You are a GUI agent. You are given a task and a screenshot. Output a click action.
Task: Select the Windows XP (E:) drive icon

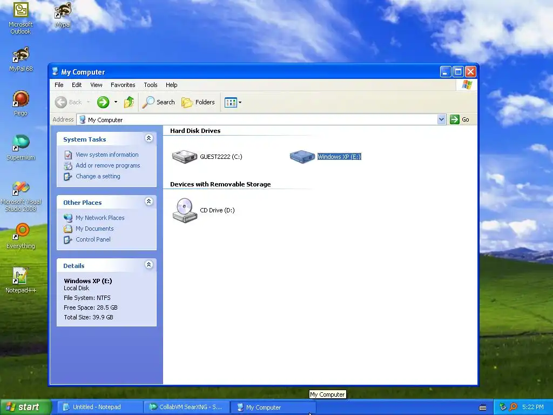tap(302, 156)
